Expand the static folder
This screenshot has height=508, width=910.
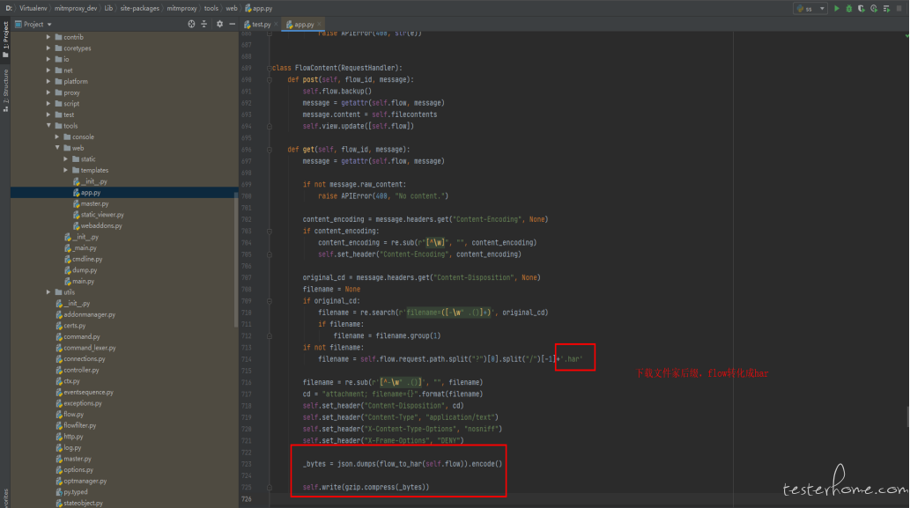point(65,158)
